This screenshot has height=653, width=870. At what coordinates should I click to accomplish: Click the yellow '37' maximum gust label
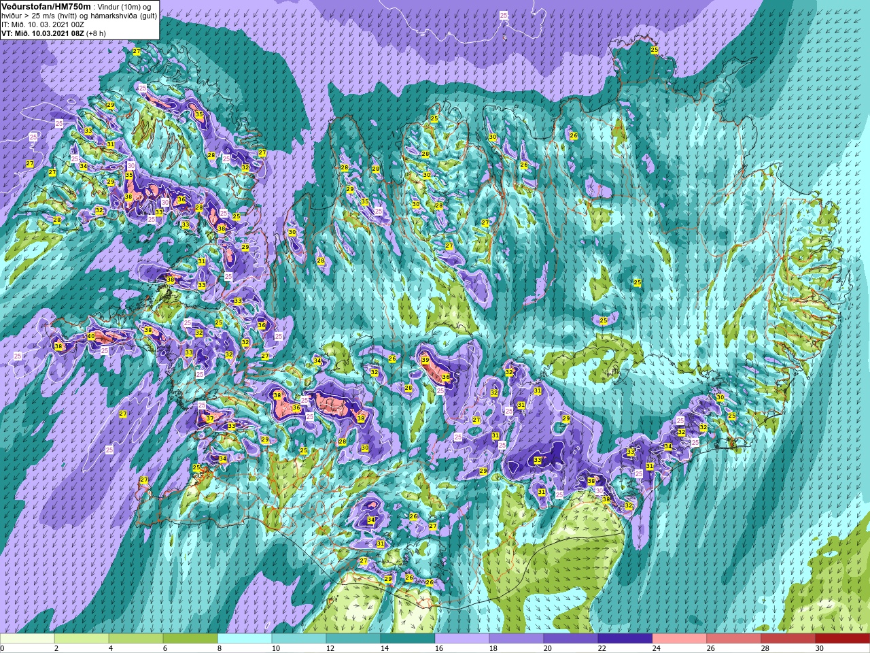pos(210,419)
